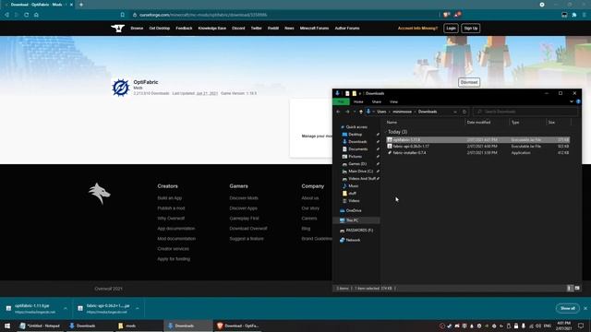
Task: Switch to the Download - OptiFabric Brave taskbar item
Action: coord(238,326)
